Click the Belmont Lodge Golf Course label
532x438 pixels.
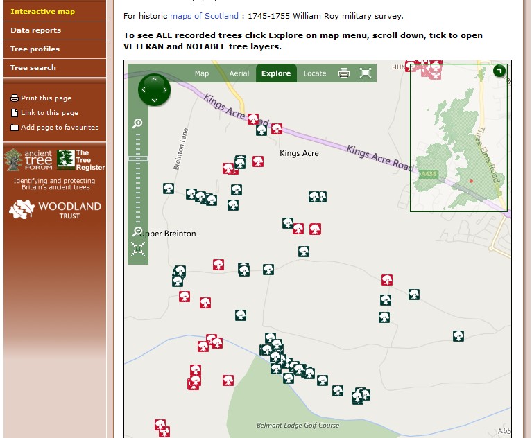[298, 425]
